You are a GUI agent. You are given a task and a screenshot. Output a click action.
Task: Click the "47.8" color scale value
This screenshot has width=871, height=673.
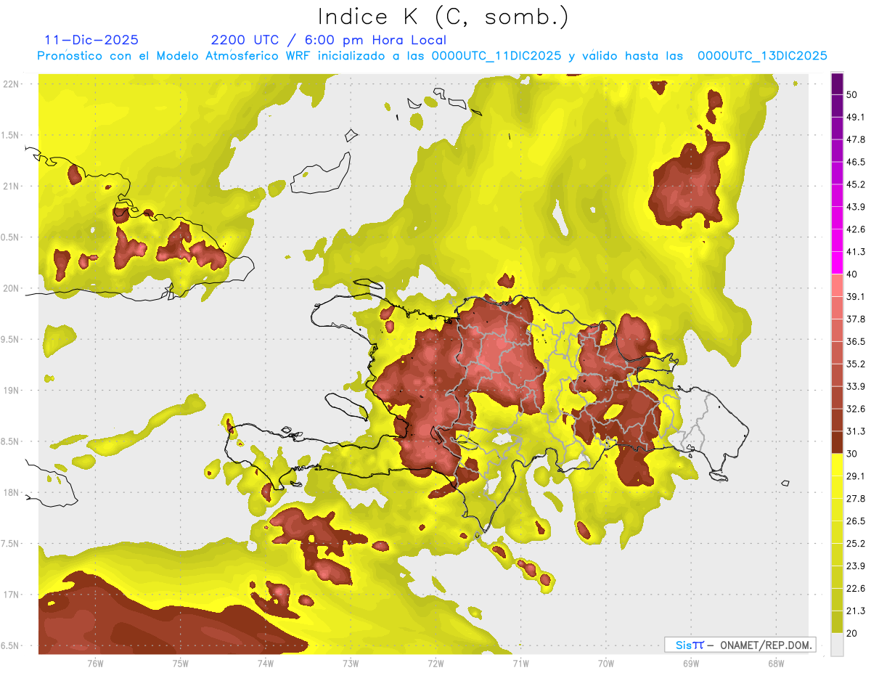coord(856,140)
